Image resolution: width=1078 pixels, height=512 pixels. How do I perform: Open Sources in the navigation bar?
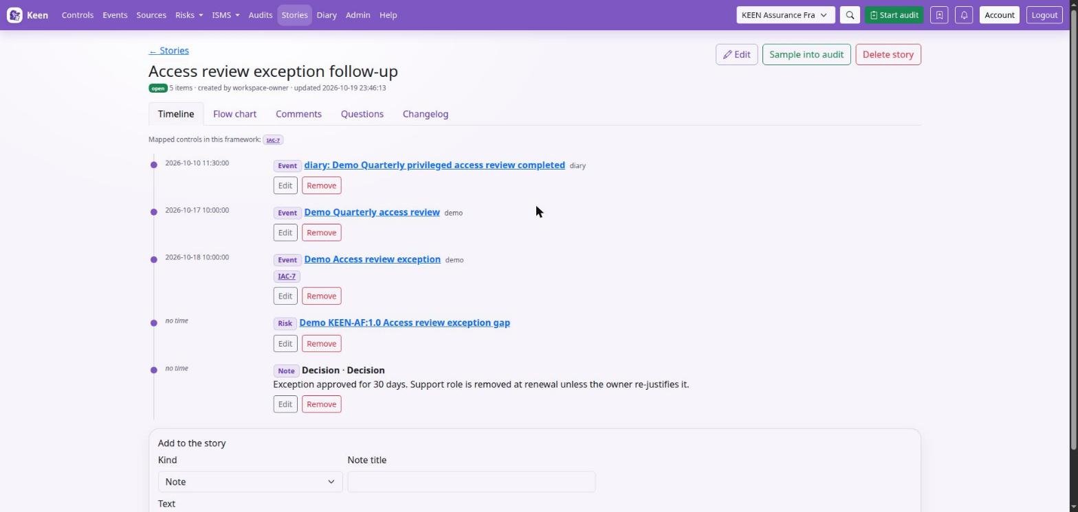(151, 15)
